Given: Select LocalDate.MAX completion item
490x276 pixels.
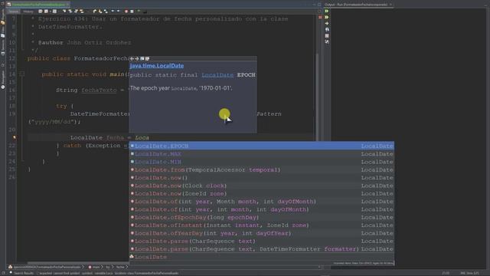Looking at the screenshot, I should click(262, 154).
